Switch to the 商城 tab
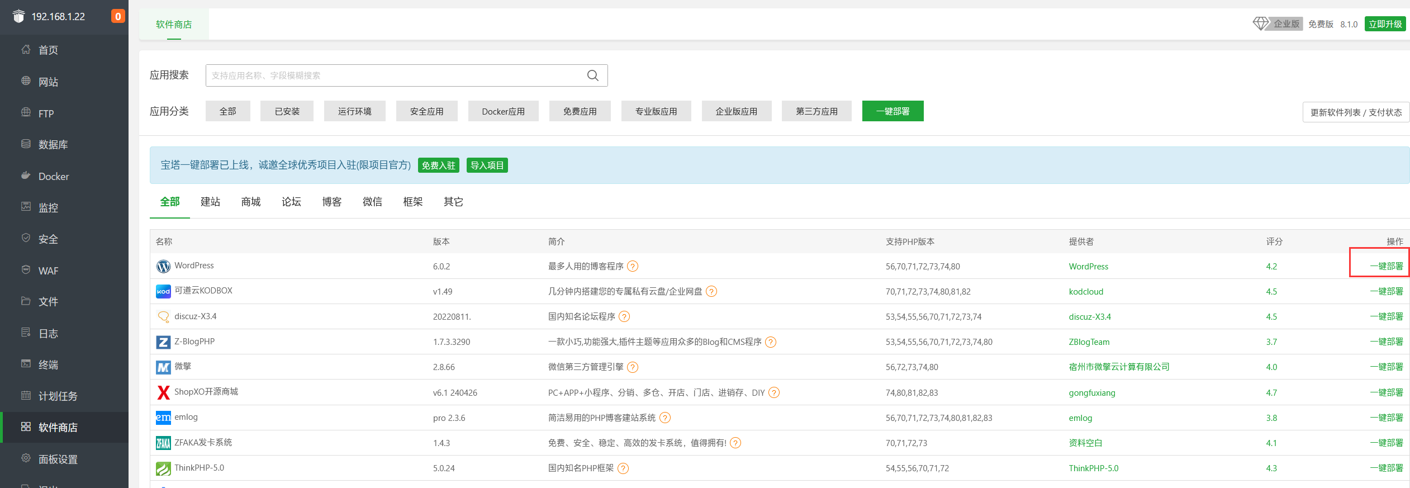 [x=251, y=202]
